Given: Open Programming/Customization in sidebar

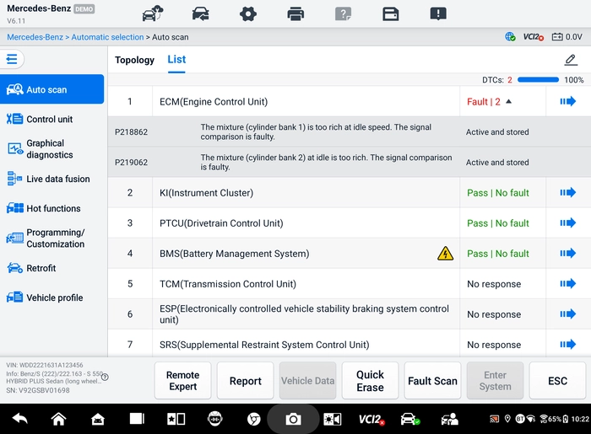Looking at the screenshot, I should click(x=52, y=238).
